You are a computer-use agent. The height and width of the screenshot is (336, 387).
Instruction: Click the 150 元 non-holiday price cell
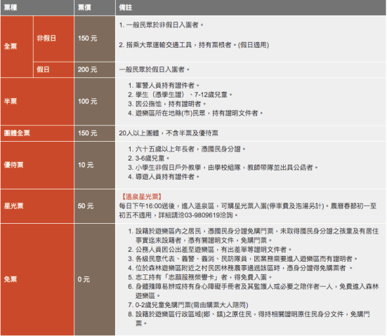pos(95,39)
